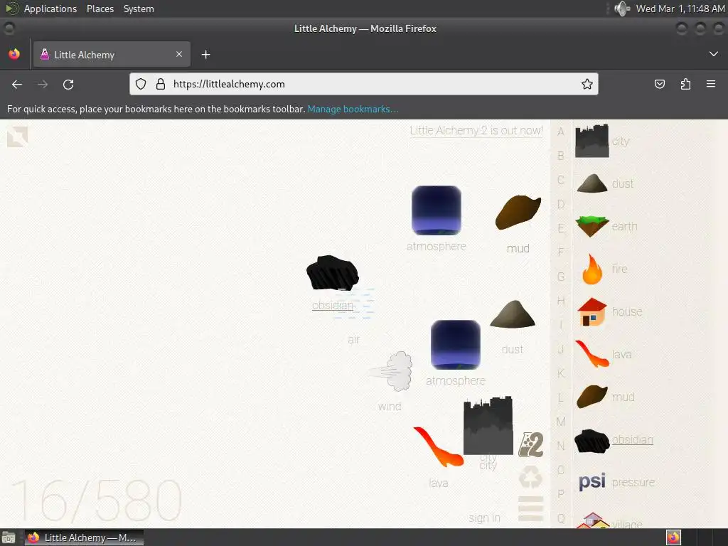This screenshot has height=546, width=728.
Task: Choose the earth icon in the sidebar
Action: [592, 226]
